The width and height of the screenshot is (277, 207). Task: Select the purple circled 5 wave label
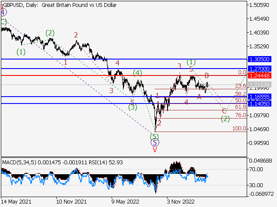(x=155, y=143)
